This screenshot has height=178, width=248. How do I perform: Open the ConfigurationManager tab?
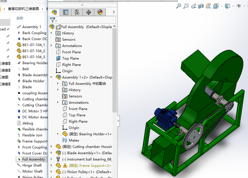77,12
